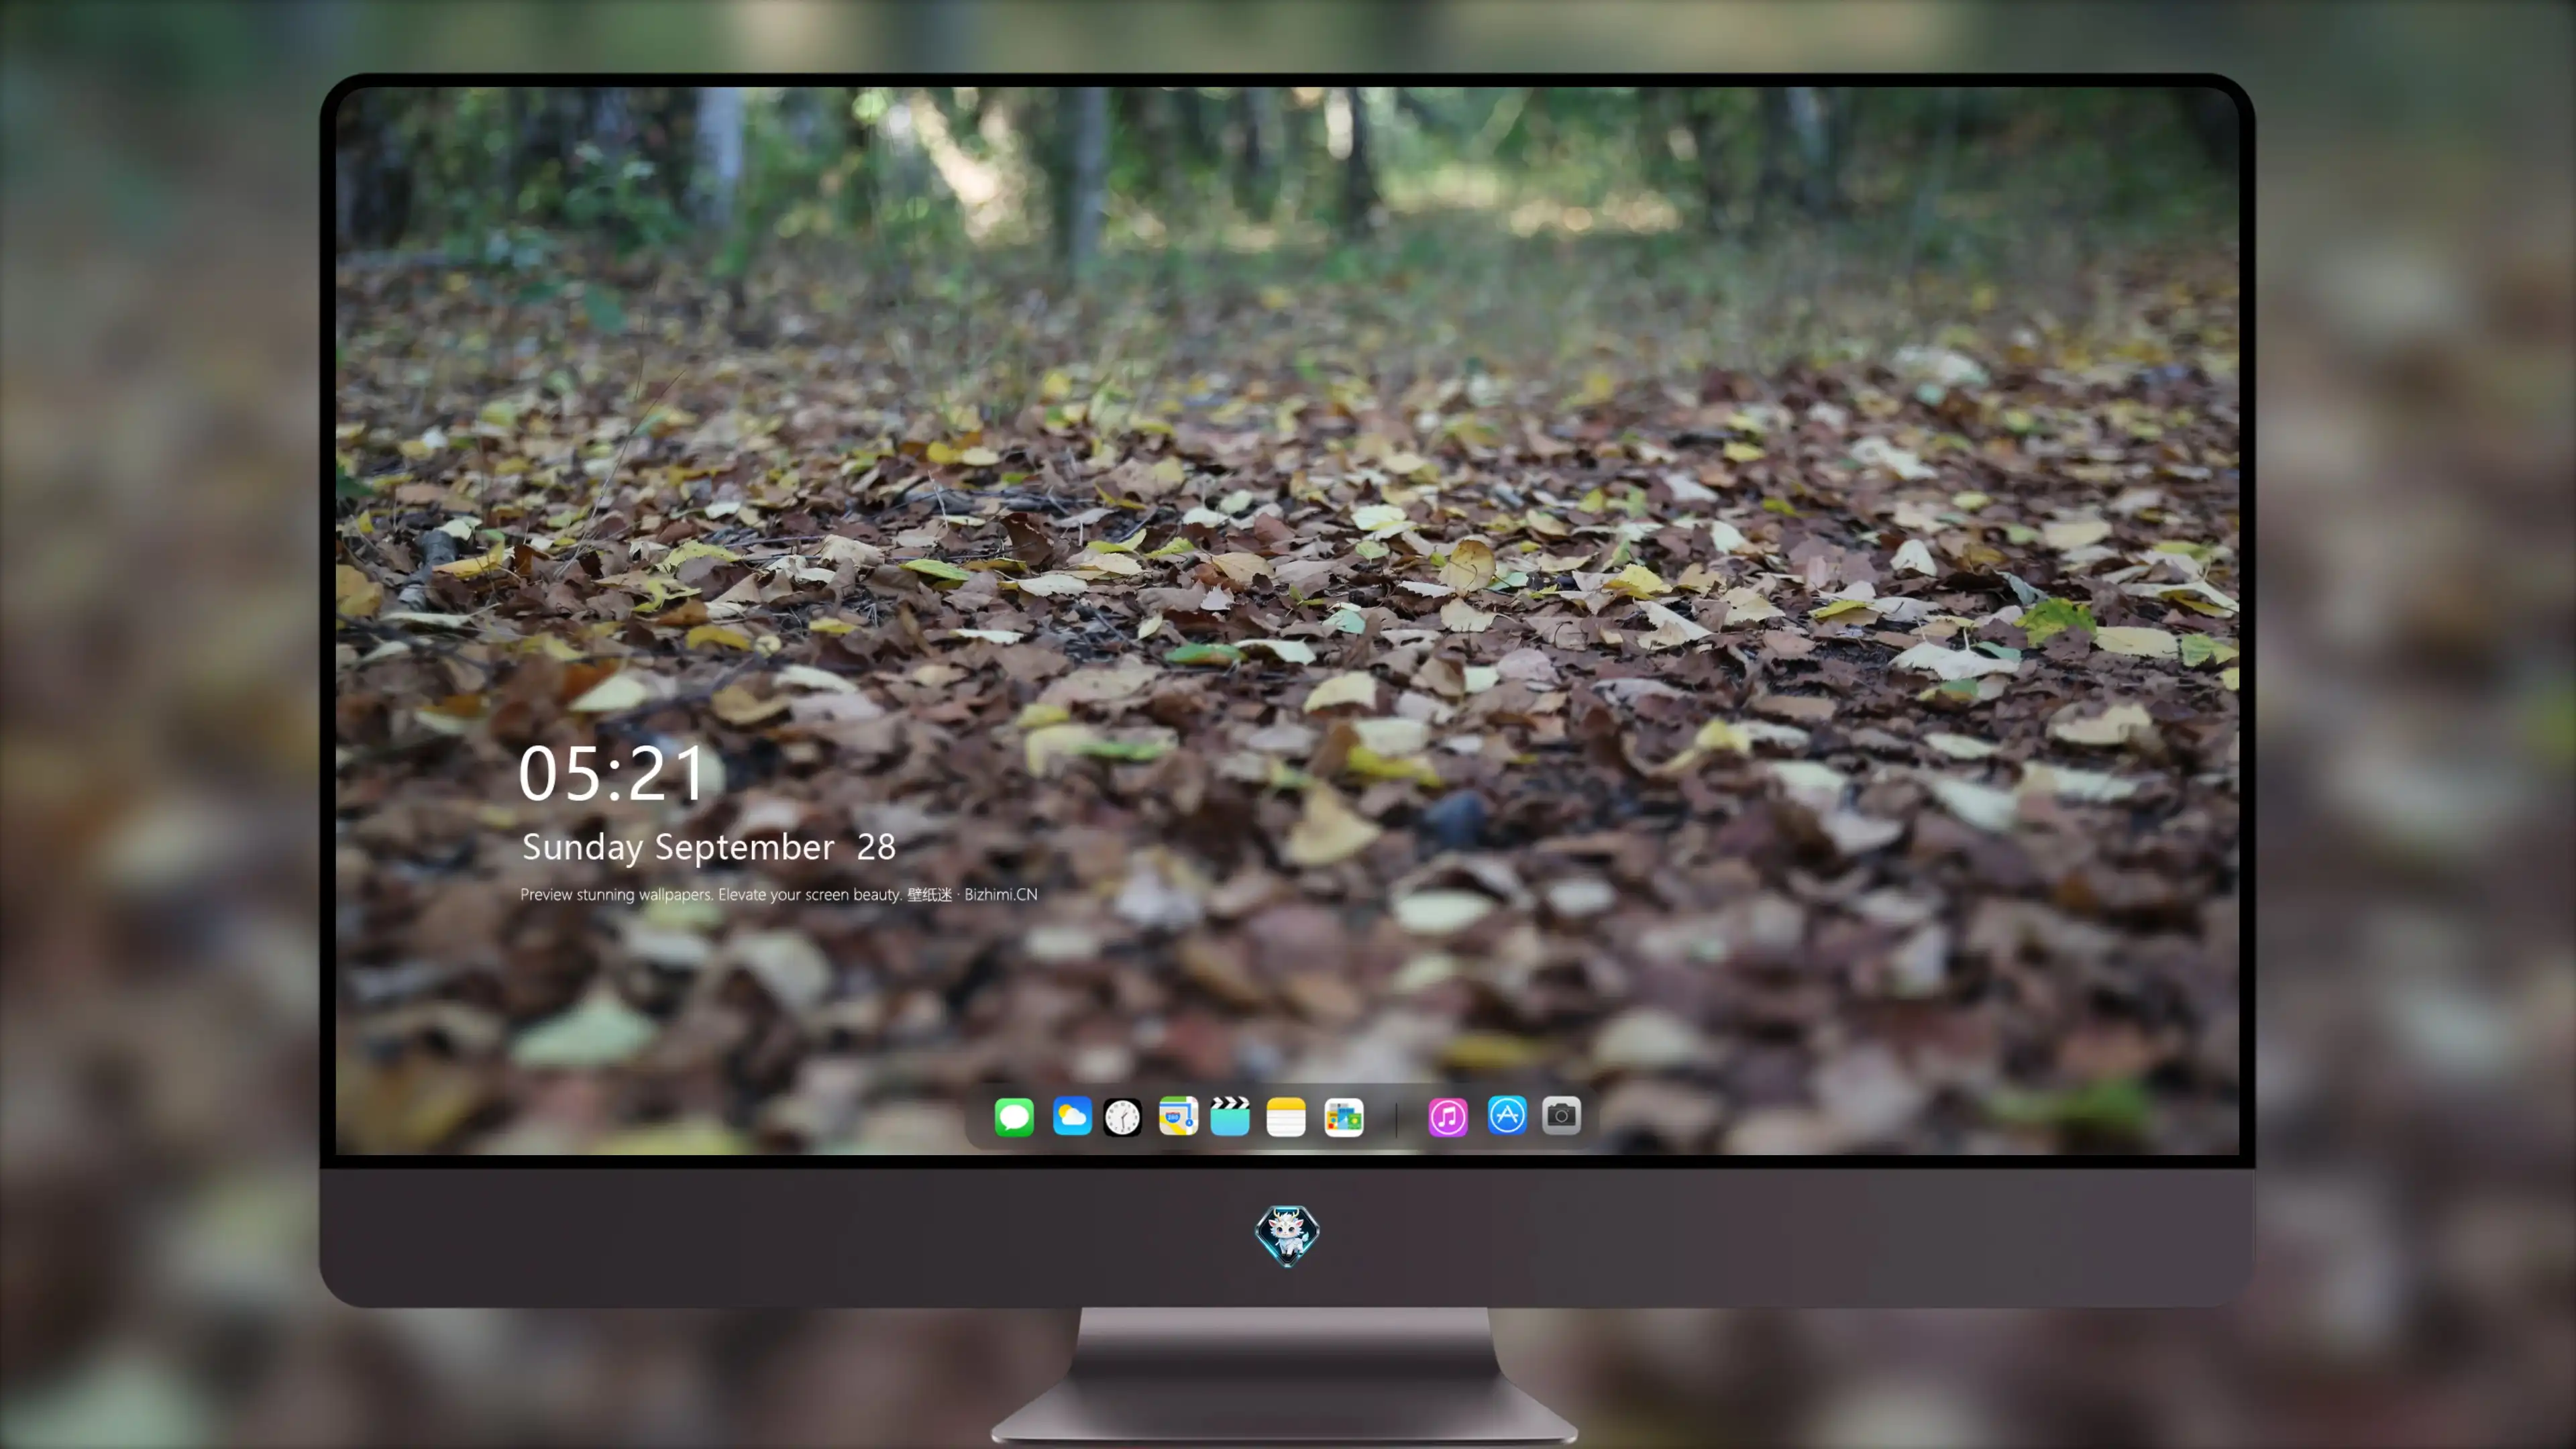Image resolution: width=2576 pixels, height=1449 pixels.
Task: Launch the Camera app in the dock
Action: pyautogui.click(x=1561, y=1115)
